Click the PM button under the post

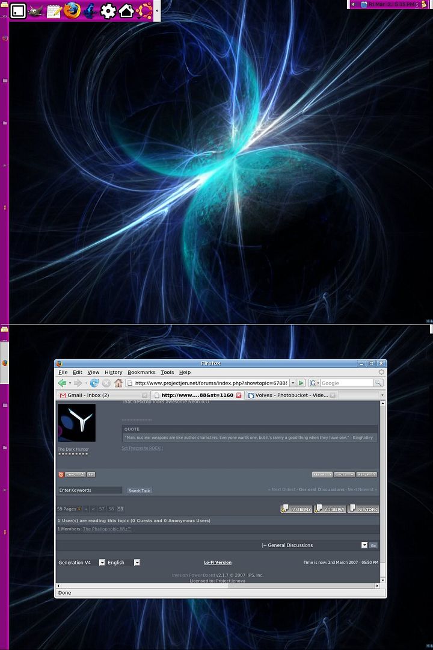click(x=91, y=474)
